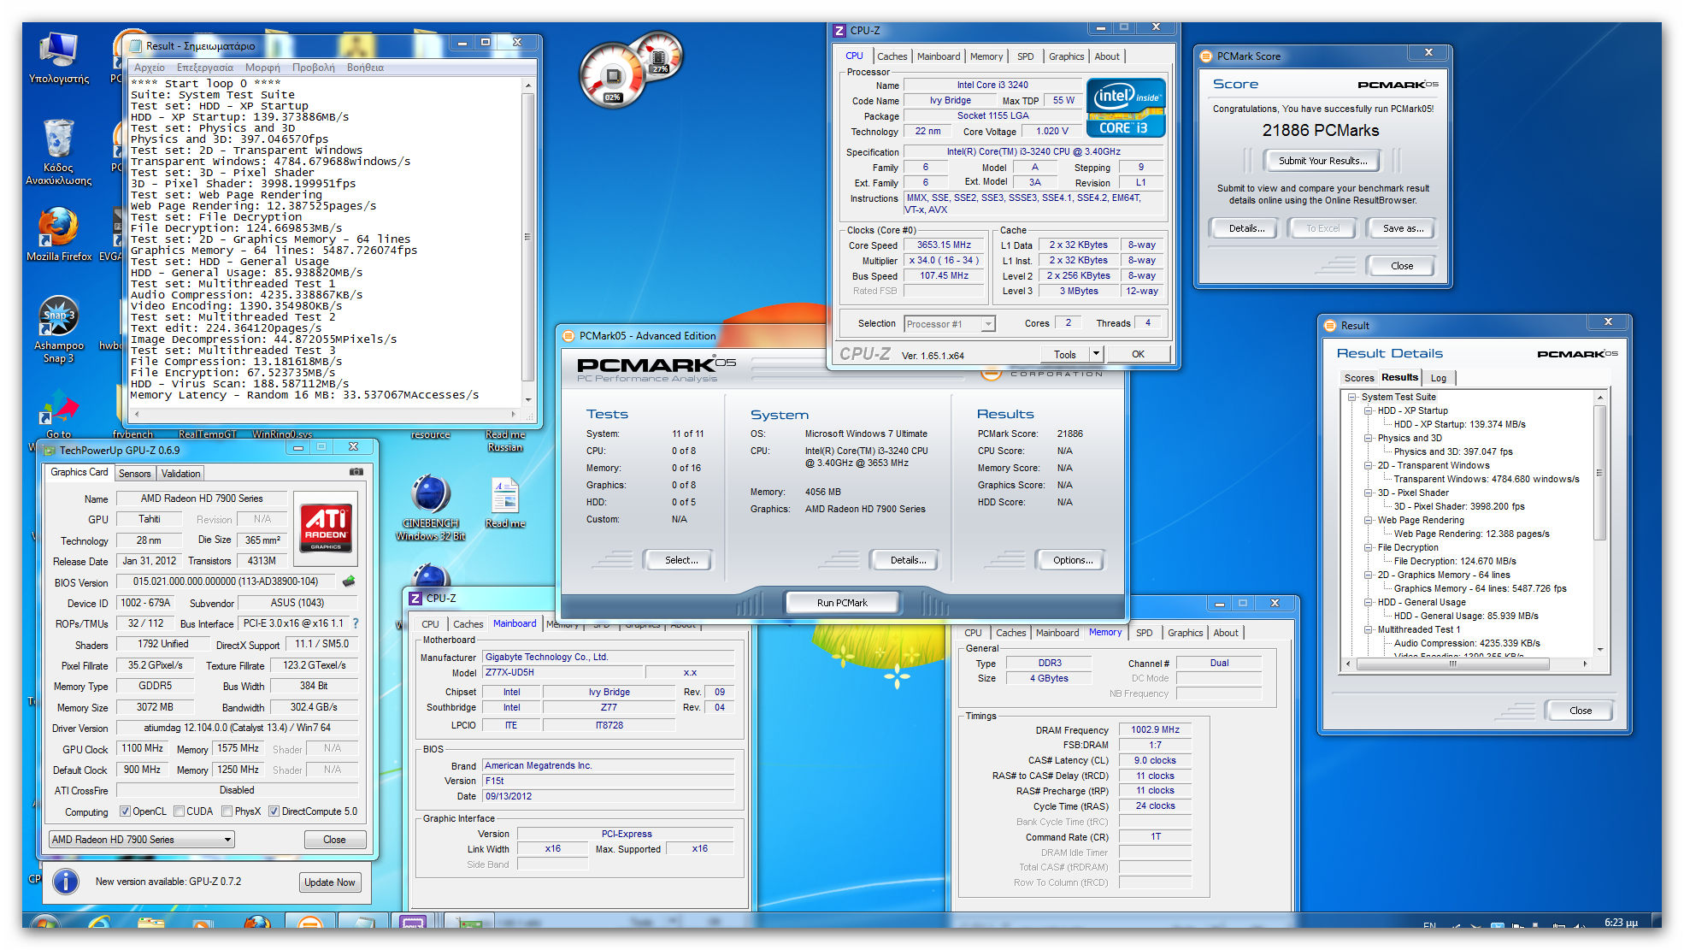1684x950 pixels.
Task: Click OK button in CPU-Z window
Action: [x=1138, y=354]
